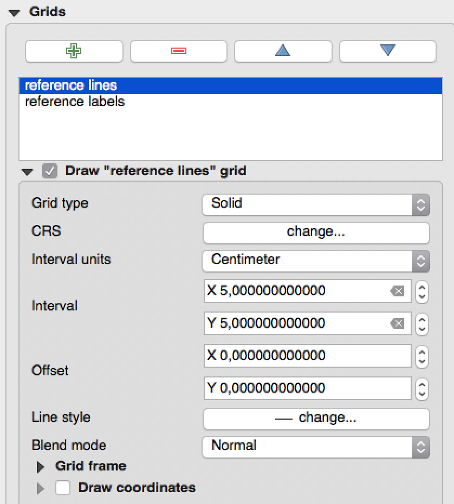The height and width of the screenshot is (504, 454).
Task: Expand the Grid frame section
Action: click(41, 467)
